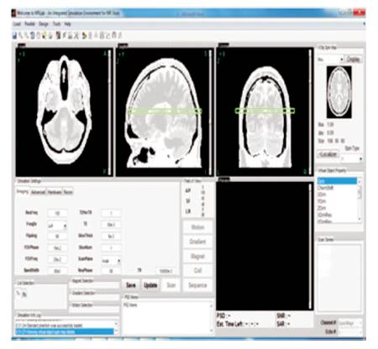Open the Help menu

(68, 24)
